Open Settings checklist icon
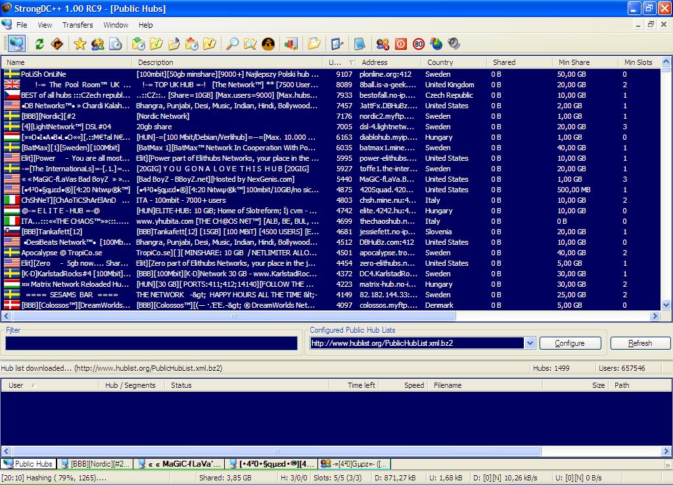Image resolution: width=673 pixels, height=485 pixels. click(337, 44)
